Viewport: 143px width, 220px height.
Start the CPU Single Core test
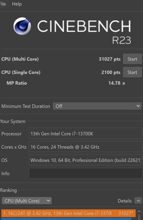tap(132, 72)
